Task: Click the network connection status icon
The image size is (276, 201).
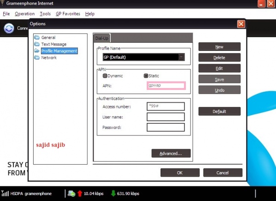Action: (x=72, y=194)
